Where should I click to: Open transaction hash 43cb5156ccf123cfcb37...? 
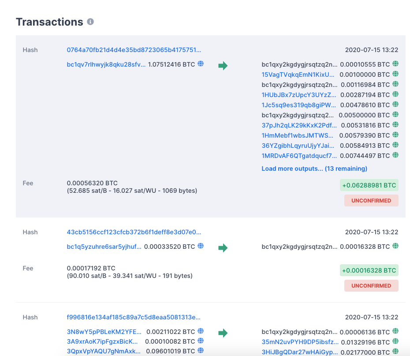134,232
